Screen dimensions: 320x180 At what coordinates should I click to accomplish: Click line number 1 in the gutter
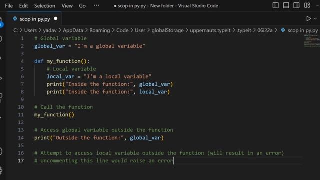click(x=22, y=38)
